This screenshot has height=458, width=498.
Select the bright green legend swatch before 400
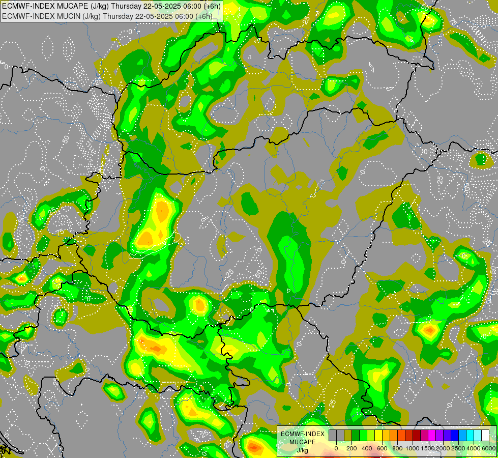[363, 435]
